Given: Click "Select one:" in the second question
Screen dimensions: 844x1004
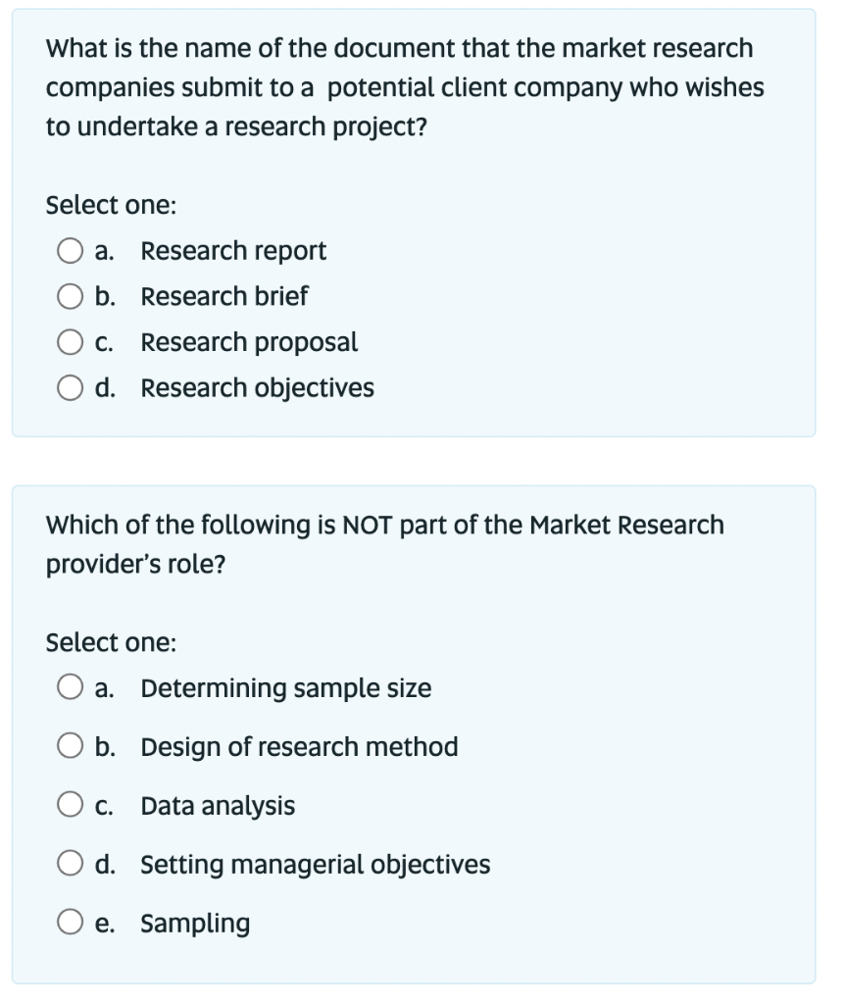Looking at the screenshot, I should point(94,643).
